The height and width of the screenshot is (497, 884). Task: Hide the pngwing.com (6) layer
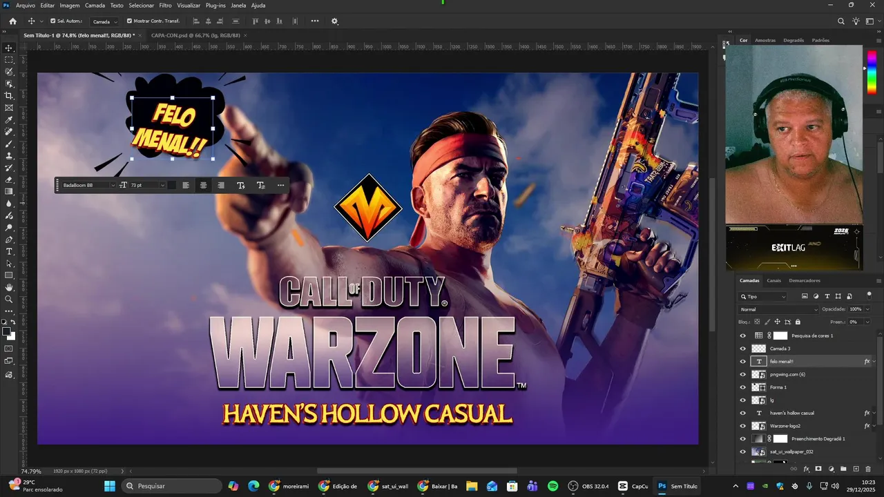coord(743,374)
